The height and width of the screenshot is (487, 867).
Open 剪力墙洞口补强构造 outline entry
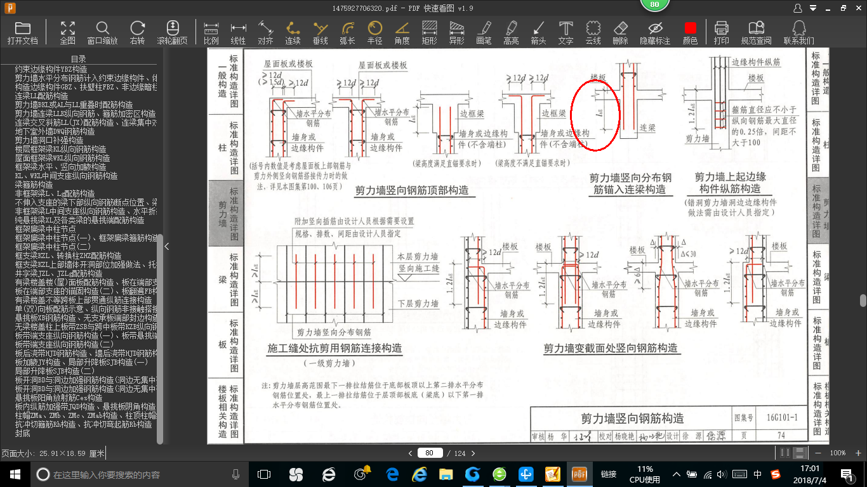[x=50, y=140]
